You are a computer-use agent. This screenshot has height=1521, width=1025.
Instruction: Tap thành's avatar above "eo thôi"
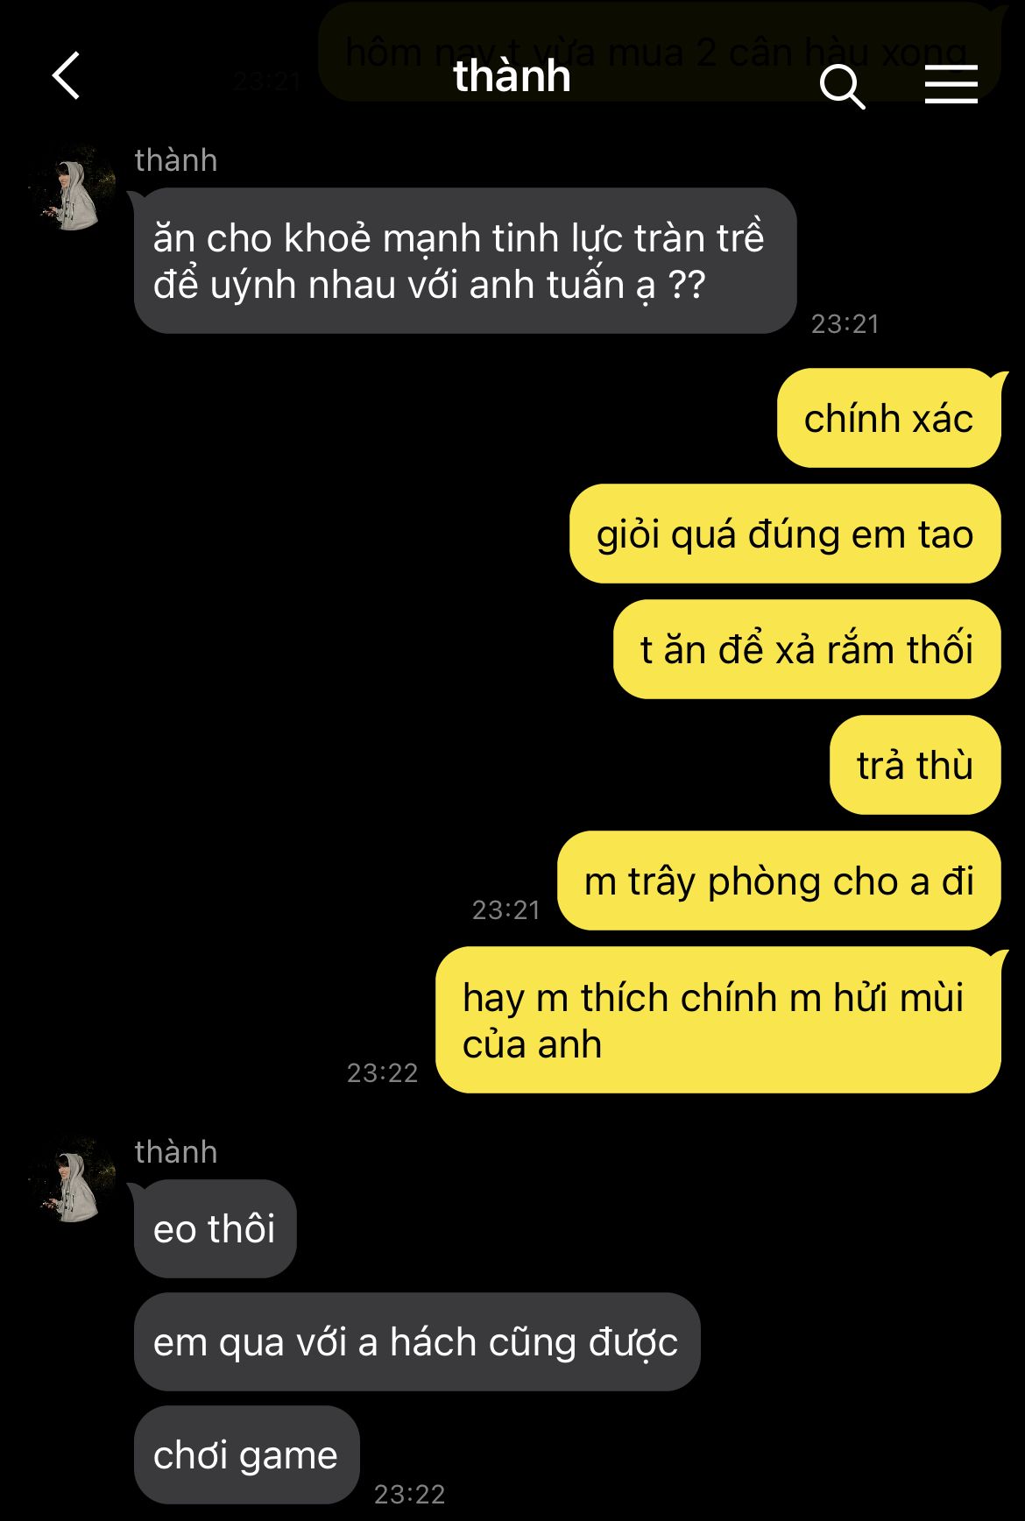coord(74,1181)
